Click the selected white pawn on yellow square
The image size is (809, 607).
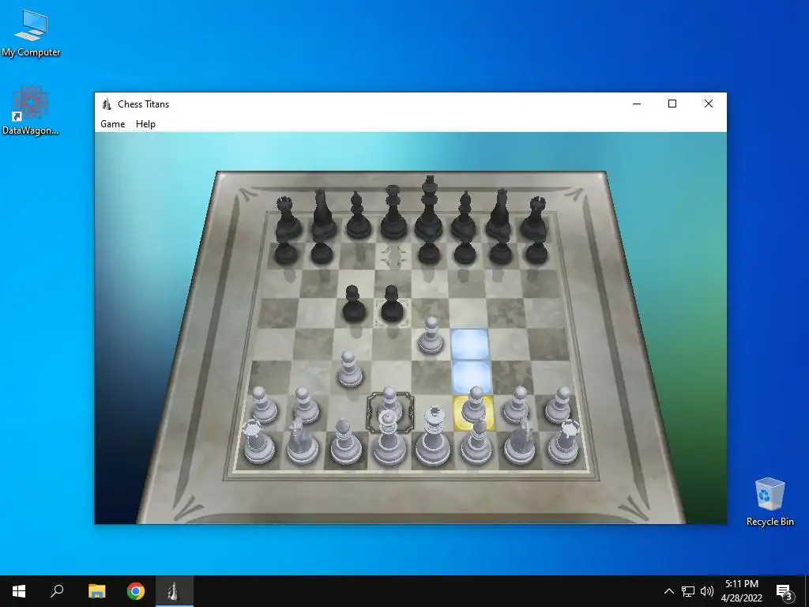coord(474,409)
